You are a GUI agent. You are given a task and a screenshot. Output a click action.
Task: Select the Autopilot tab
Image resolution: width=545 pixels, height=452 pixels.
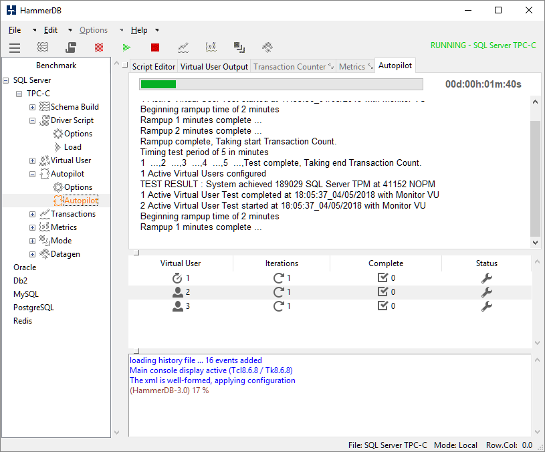[x=395, y=66]
